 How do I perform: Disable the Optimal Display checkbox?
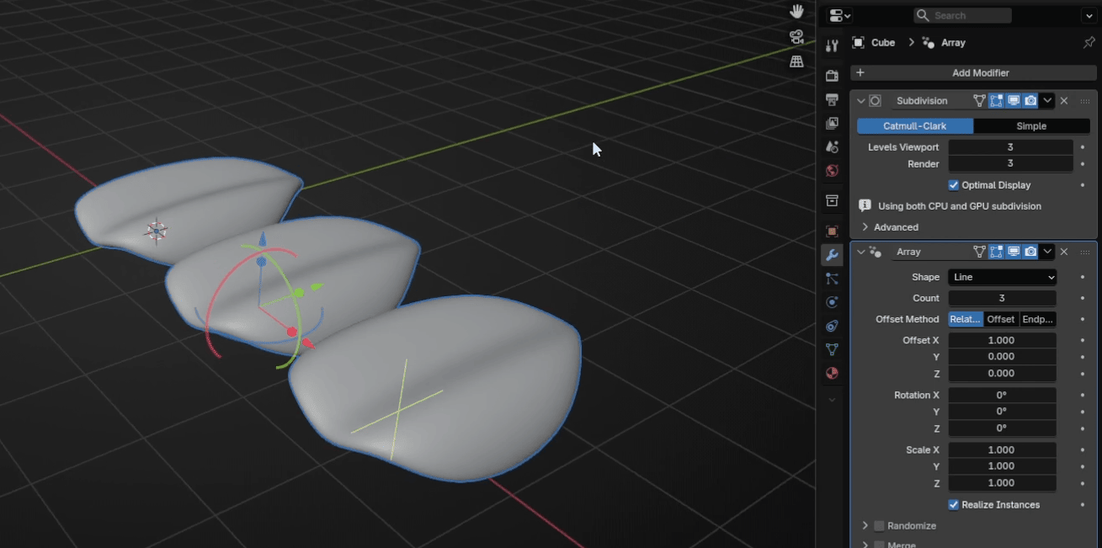[x=954, y=185]
